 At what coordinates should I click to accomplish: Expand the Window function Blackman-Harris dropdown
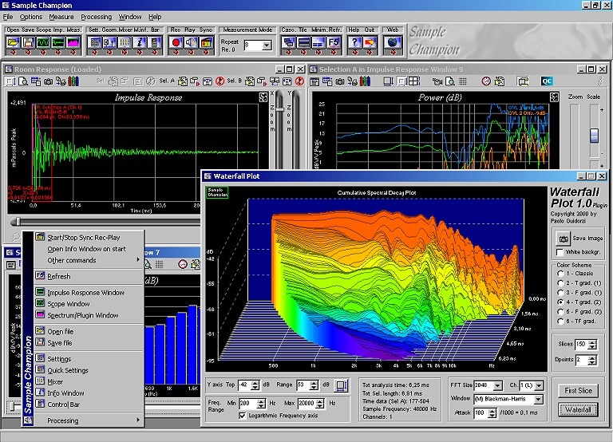click(x=539, y=397)
